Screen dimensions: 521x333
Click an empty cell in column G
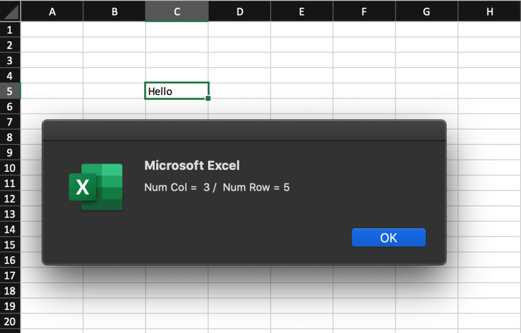point(426,61)
